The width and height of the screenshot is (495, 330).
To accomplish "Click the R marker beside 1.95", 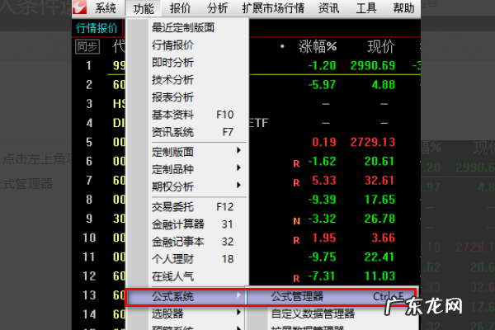I will coord(296,240).
